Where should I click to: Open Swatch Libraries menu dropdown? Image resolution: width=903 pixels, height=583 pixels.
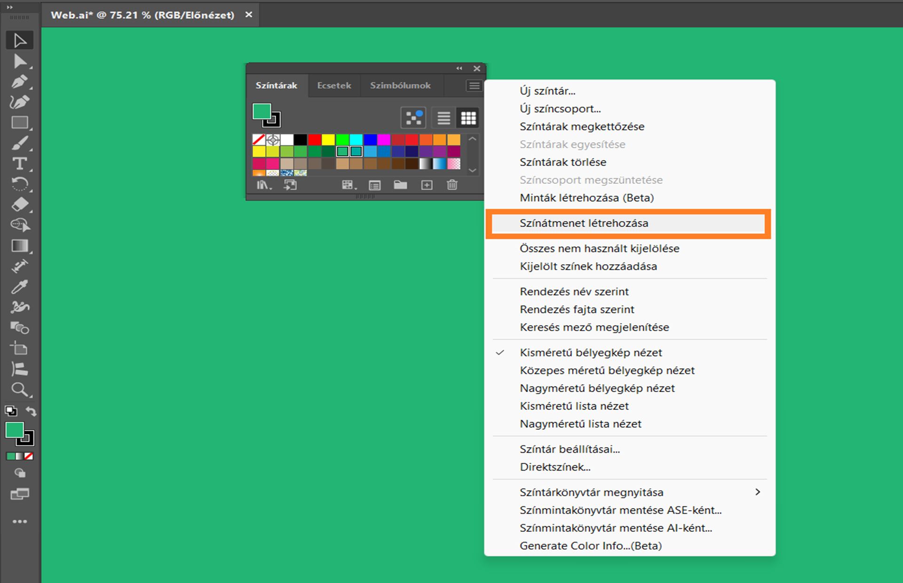pos(264,185)
